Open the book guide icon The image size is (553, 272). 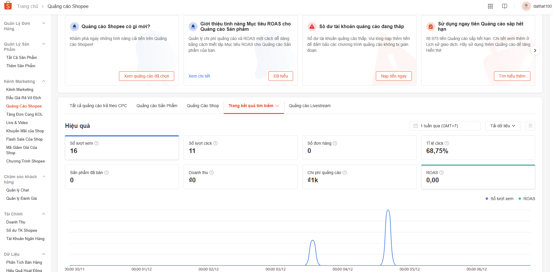pos(505,6)
